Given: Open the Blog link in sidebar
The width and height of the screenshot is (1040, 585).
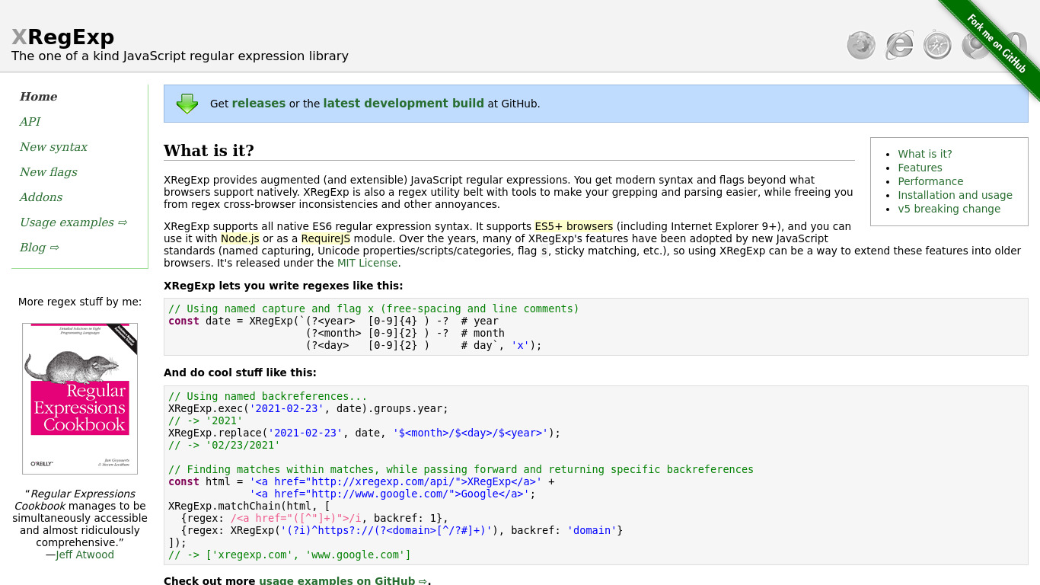Looking at the screenshot, I should point(40,248).
